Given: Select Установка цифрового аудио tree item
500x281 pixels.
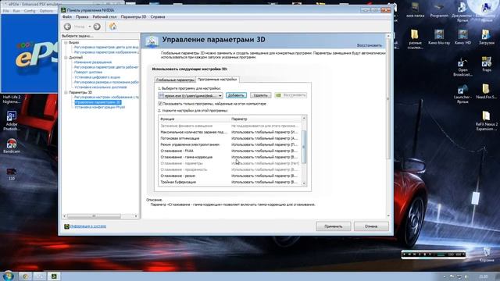Looking at the screenshot, I should click(97, 77).
